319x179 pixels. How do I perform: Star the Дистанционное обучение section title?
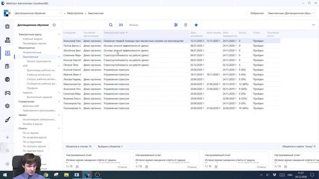pos(54,25)
